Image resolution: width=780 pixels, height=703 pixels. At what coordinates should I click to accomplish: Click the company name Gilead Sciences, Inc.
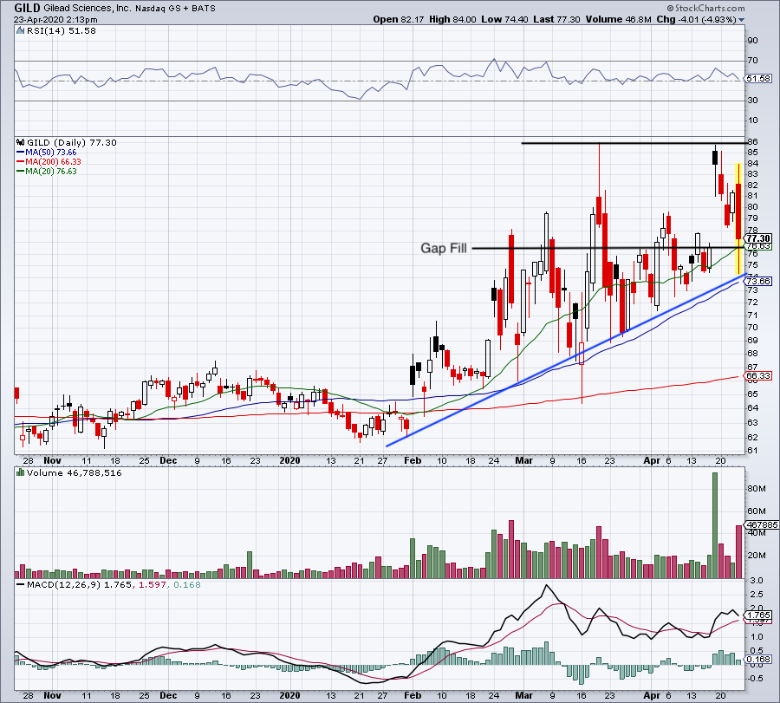(x=87, y=9)
